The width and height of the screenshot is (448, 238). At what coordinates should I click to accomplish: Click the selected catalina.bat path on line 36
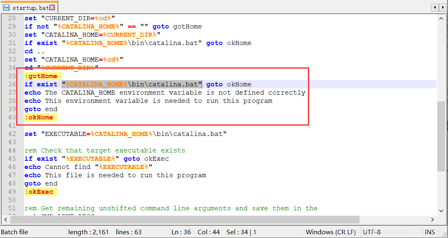132,84
